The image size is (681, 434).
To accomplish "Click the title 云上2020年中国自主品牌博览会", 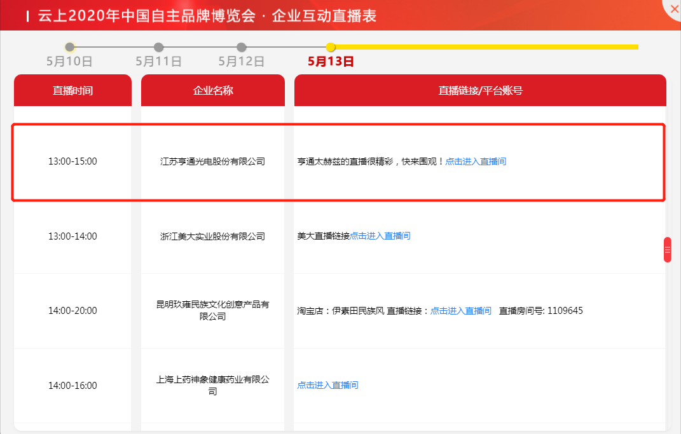I will point(147,16).
